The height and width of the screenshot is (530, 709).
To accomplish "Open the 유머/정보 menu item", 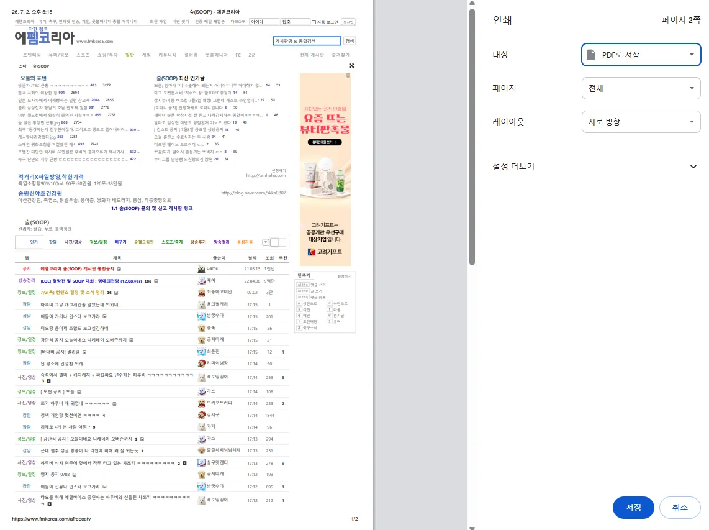I will point(58,55).
